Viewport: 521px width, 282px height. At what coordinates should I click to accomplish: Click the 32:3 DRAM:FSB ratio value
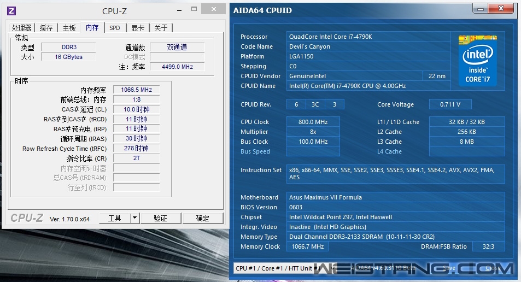488,246
